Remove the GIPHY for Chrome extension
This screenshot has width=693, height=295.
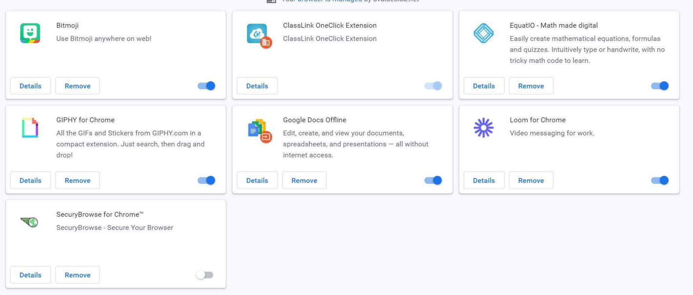[77, 180]
